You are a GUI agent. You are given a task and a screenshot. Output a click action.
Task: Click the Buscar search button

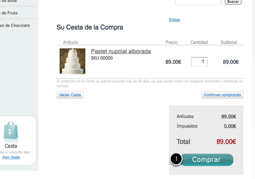coord(233,2)
